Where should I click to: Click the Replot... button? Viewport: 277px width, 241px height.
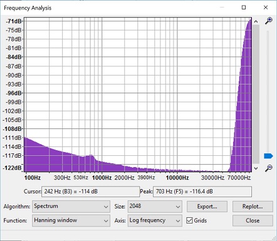pos(253,207)
